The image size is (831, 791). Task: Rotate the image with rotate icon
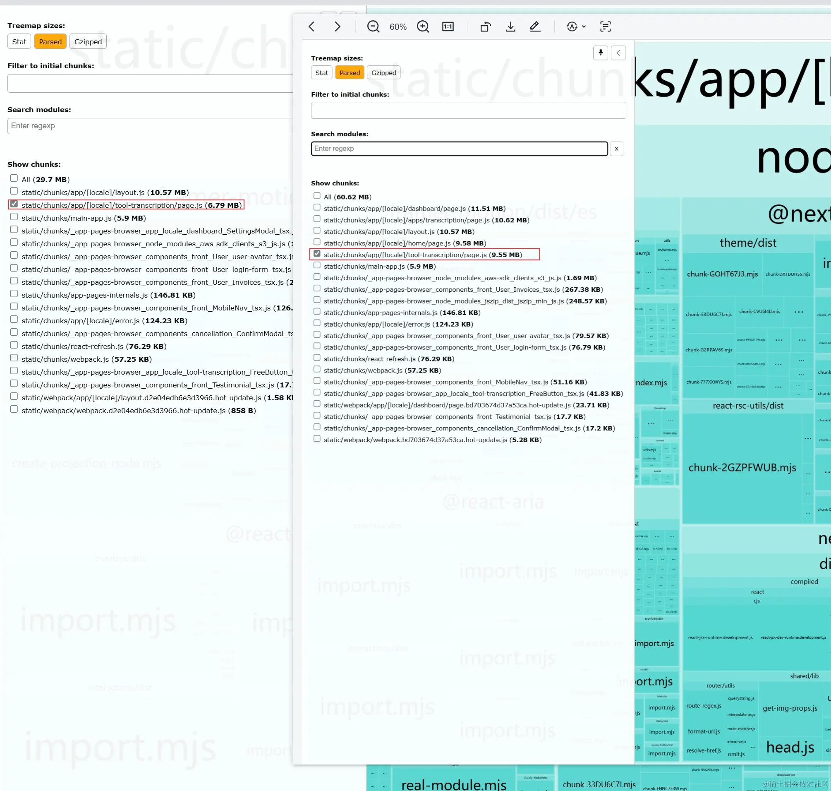(486, 27)
